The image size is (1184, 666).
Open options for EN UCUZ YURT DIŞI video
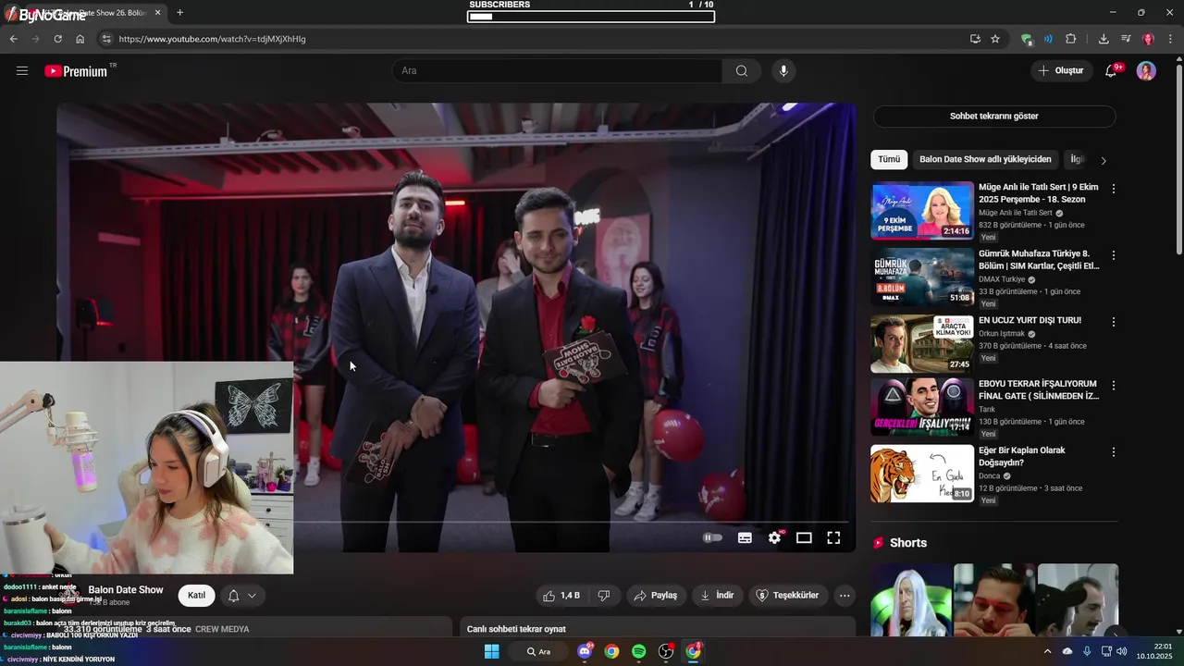(1114, 322)
